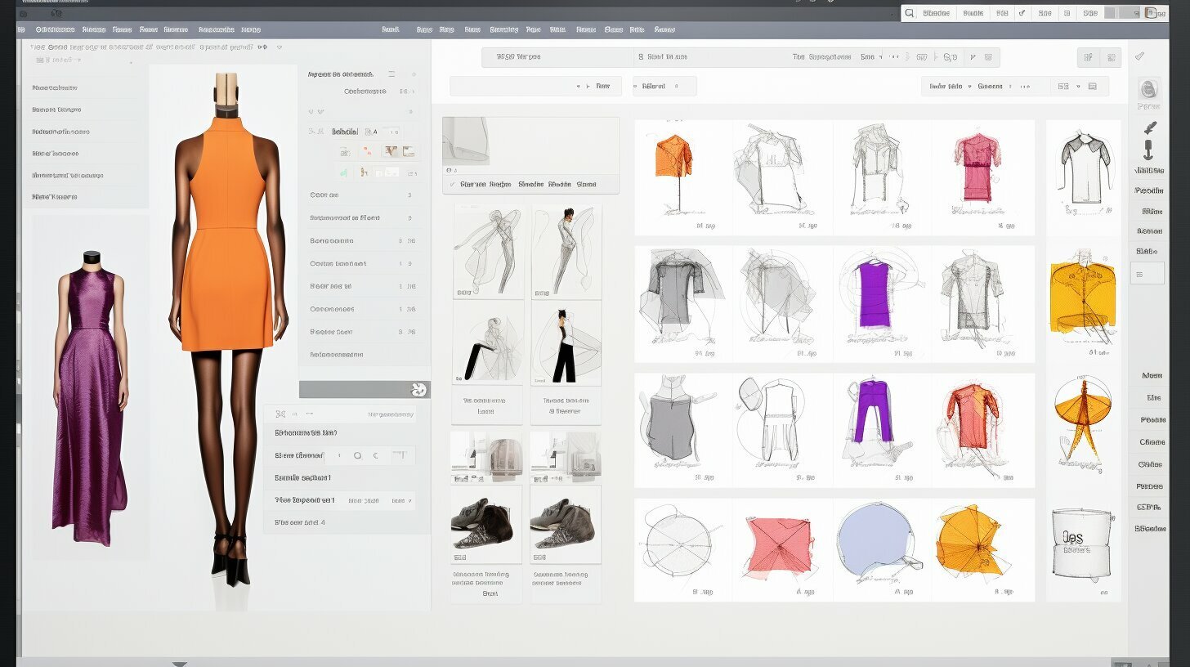Click the search magnifier in the top-right bar
Viewport: 1190px width, 667px height.
point(907,13)
